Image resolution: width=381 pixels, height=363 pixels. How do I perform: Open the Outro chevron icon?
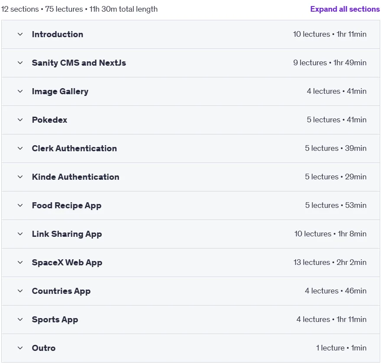click(x=20, y=348)
